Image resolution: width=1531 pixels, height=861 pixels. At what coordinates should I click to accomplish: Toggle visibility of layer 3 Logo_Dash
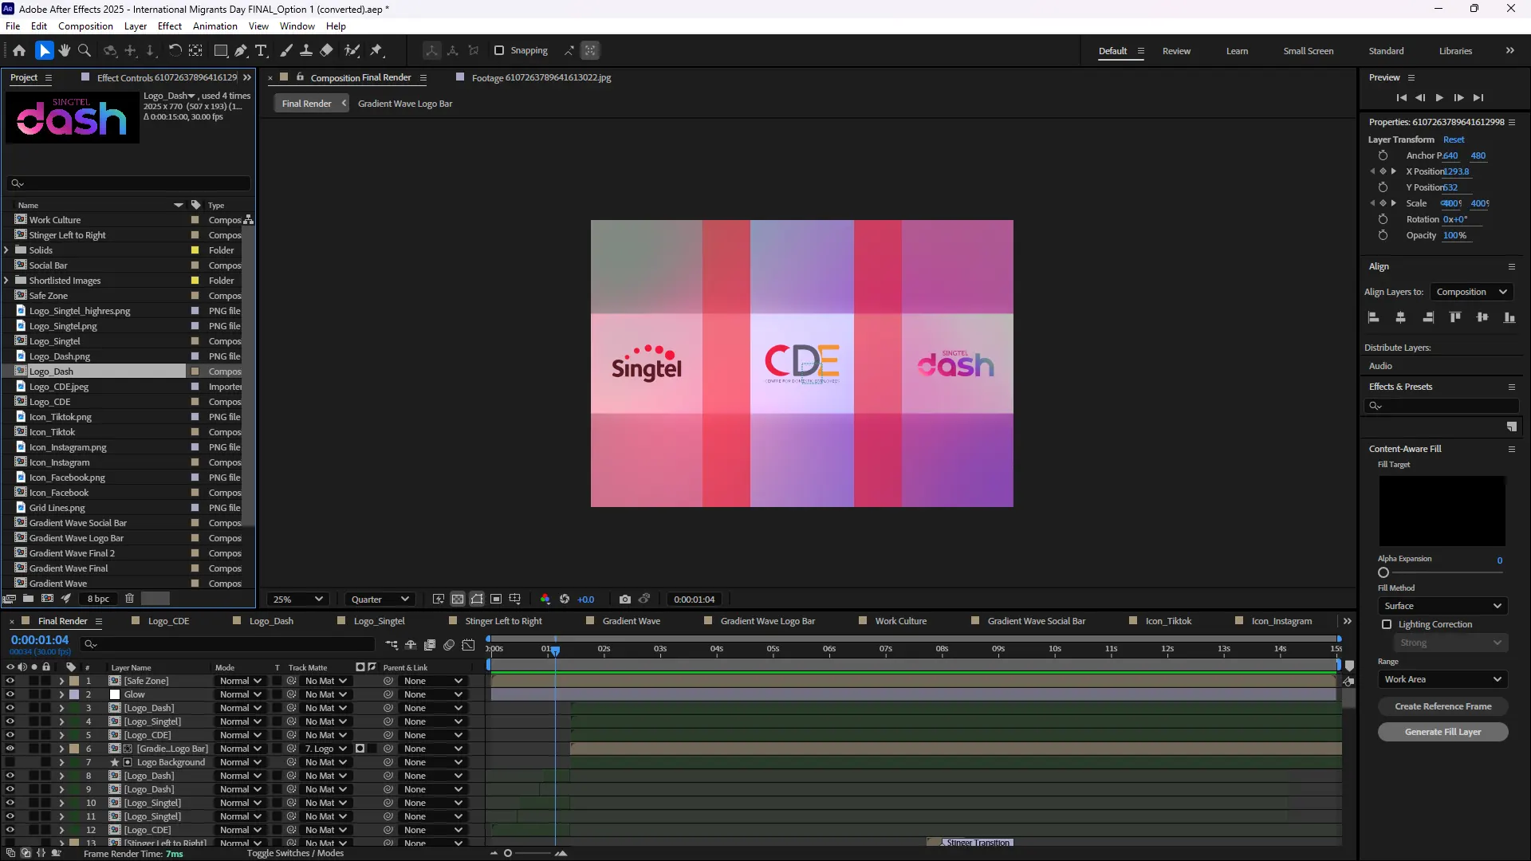tap(10, 708)
